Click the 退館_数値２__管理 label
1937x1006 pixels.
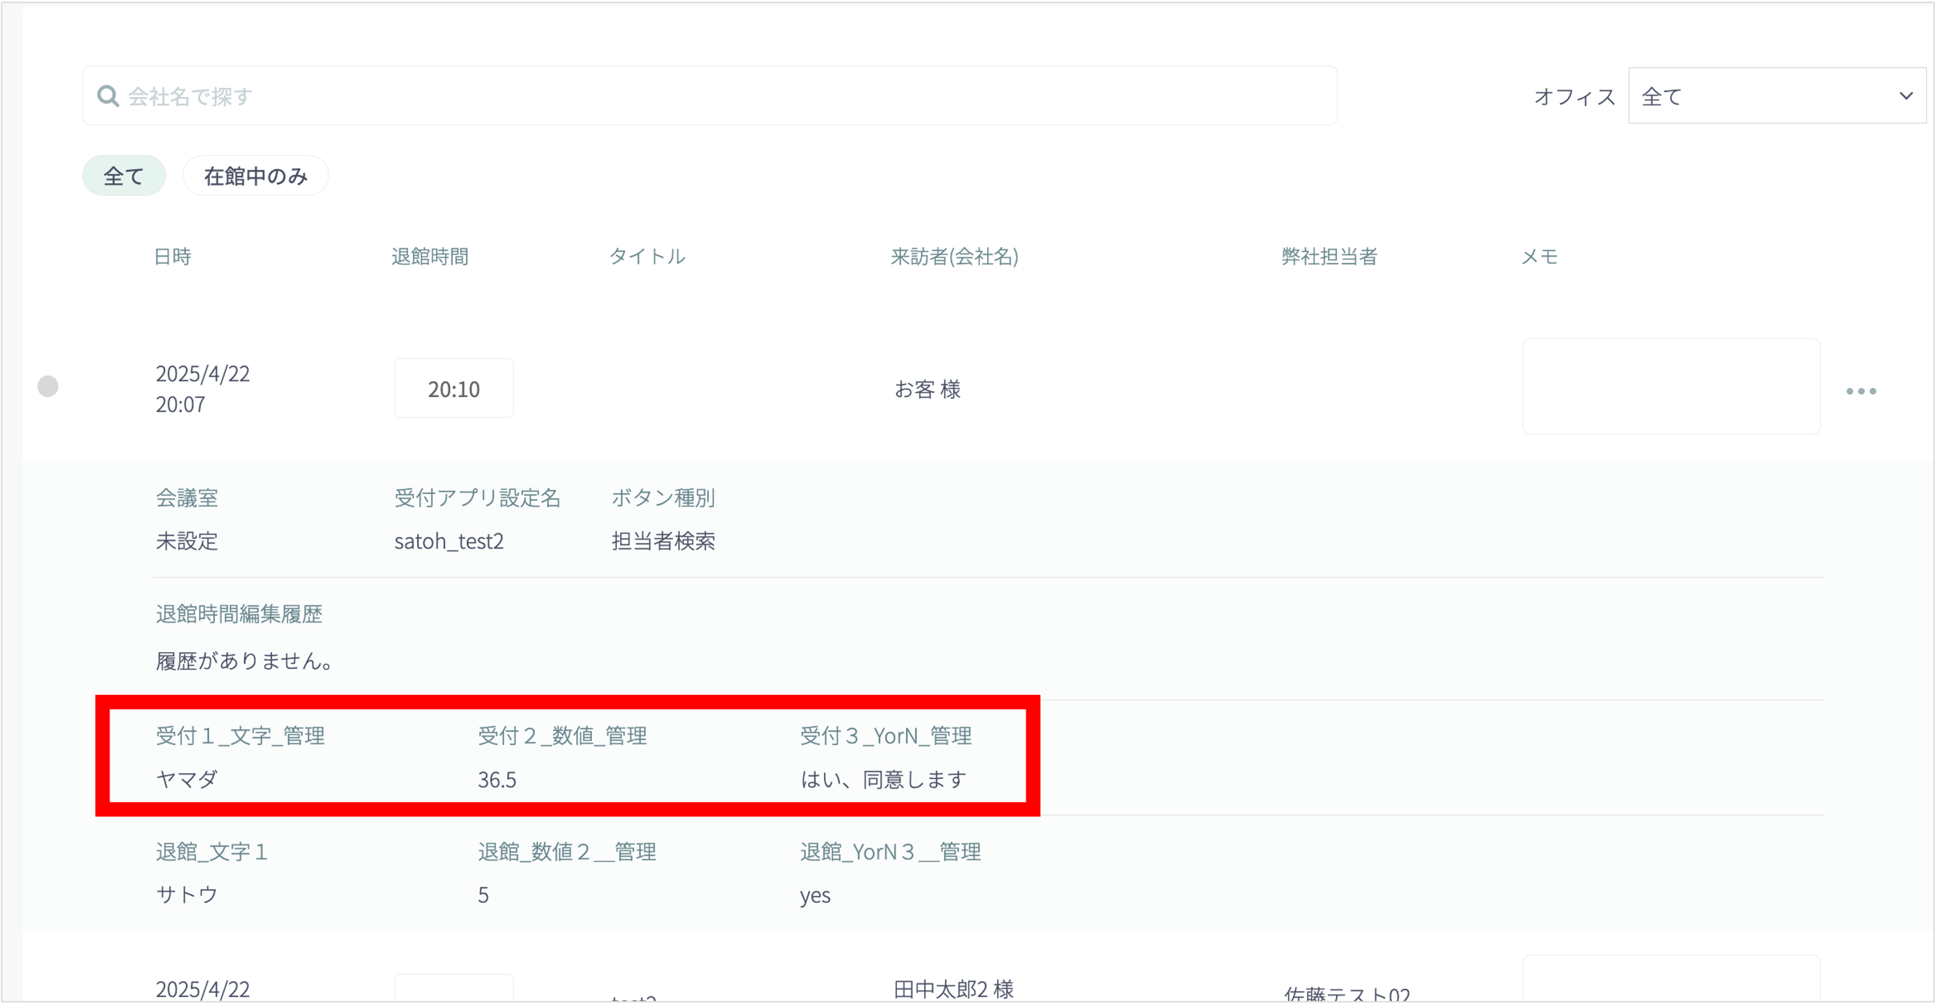tap(567, 853)
